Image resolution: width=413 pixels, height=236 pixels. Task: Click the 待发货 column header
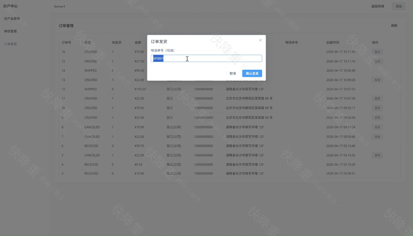click(116, 43)
